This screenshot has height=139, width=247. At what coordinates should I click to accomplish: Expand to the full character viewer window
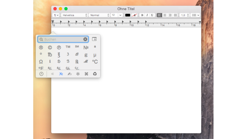tap(94, 39)
